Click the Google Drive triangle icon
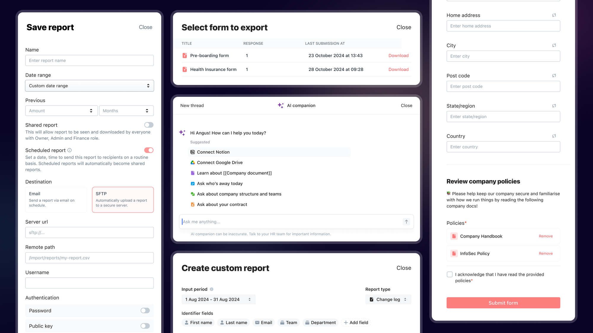Viewport: 593px width, 333px height. [x=193, y=163]
